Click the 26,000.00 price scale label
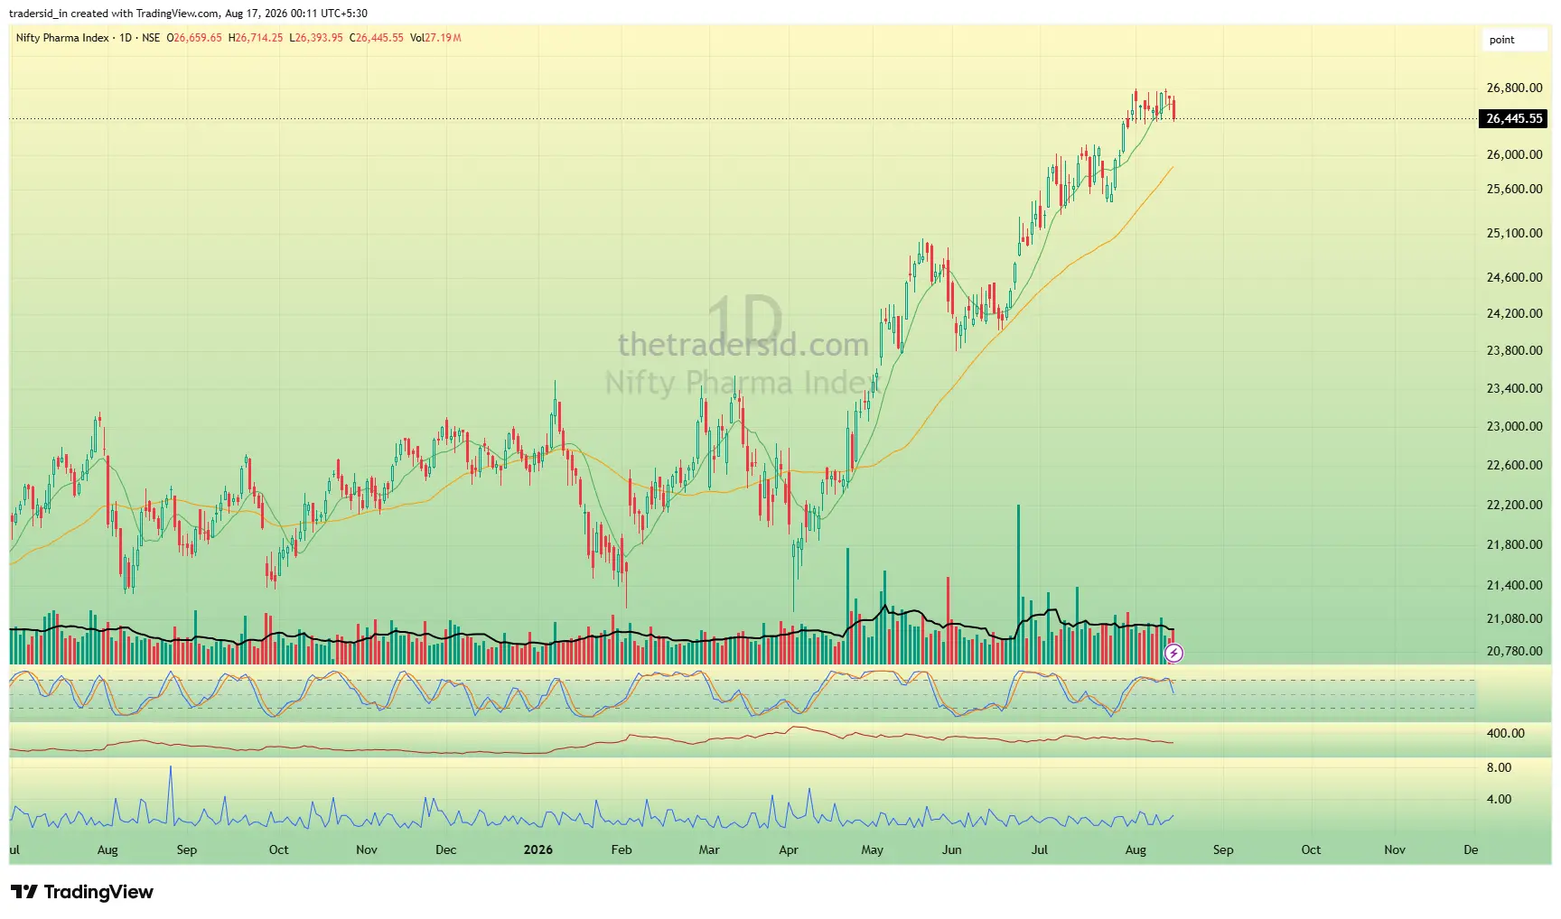The height and width of the screenshot is (919, 1561). tap(1514, 154)
